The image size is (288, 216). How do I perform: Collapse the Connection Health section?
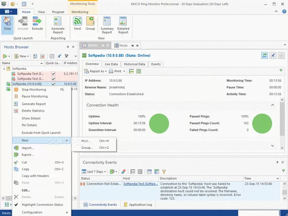273,105
